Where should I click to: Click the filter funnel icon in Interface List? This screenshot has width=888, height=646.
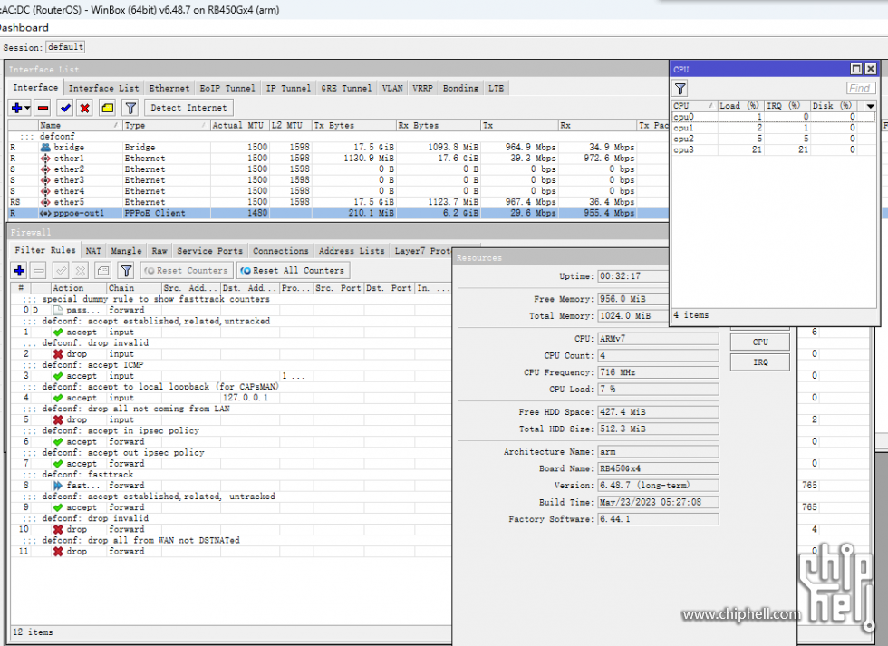[x=130, y=108]
